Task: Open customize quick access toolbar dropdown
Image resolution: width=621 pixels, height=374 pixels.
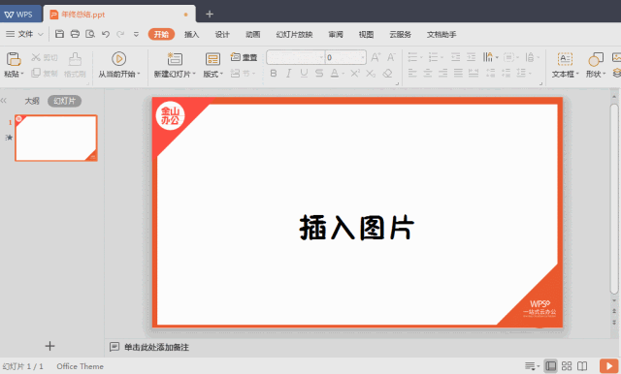Action: [x=136, y=34]
